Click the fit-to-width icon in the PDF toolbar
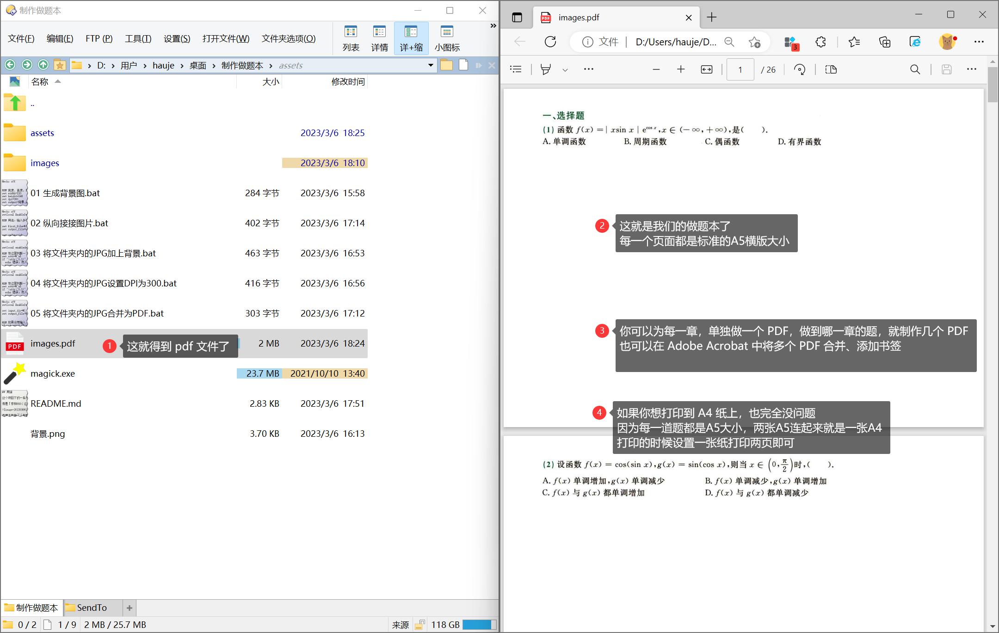 click(x=706, y=69)
